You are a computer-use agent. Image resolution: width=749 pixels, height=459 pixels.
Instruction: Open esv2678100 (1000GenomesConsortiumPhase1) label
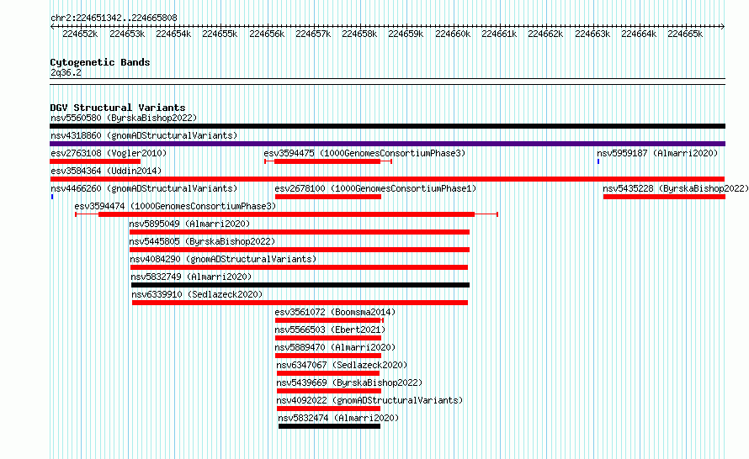point(375,188)
